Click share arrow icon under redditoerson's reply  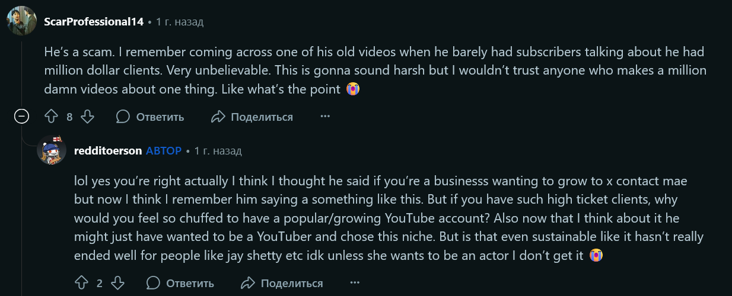pos(249,283)
